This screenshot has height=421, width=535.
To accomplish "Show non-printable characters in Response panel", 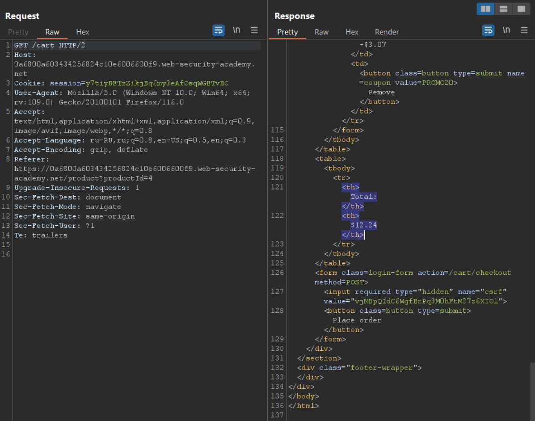I will click(x=506, y=30).
